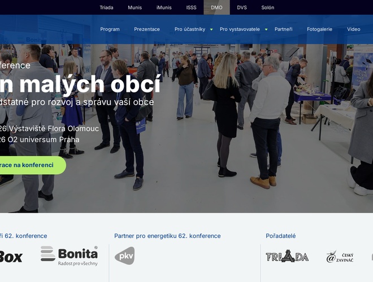Open the Pro vystavovatele menu
Image resolution: width=373 pixels, height=282 pixels.
click(240, 29)
